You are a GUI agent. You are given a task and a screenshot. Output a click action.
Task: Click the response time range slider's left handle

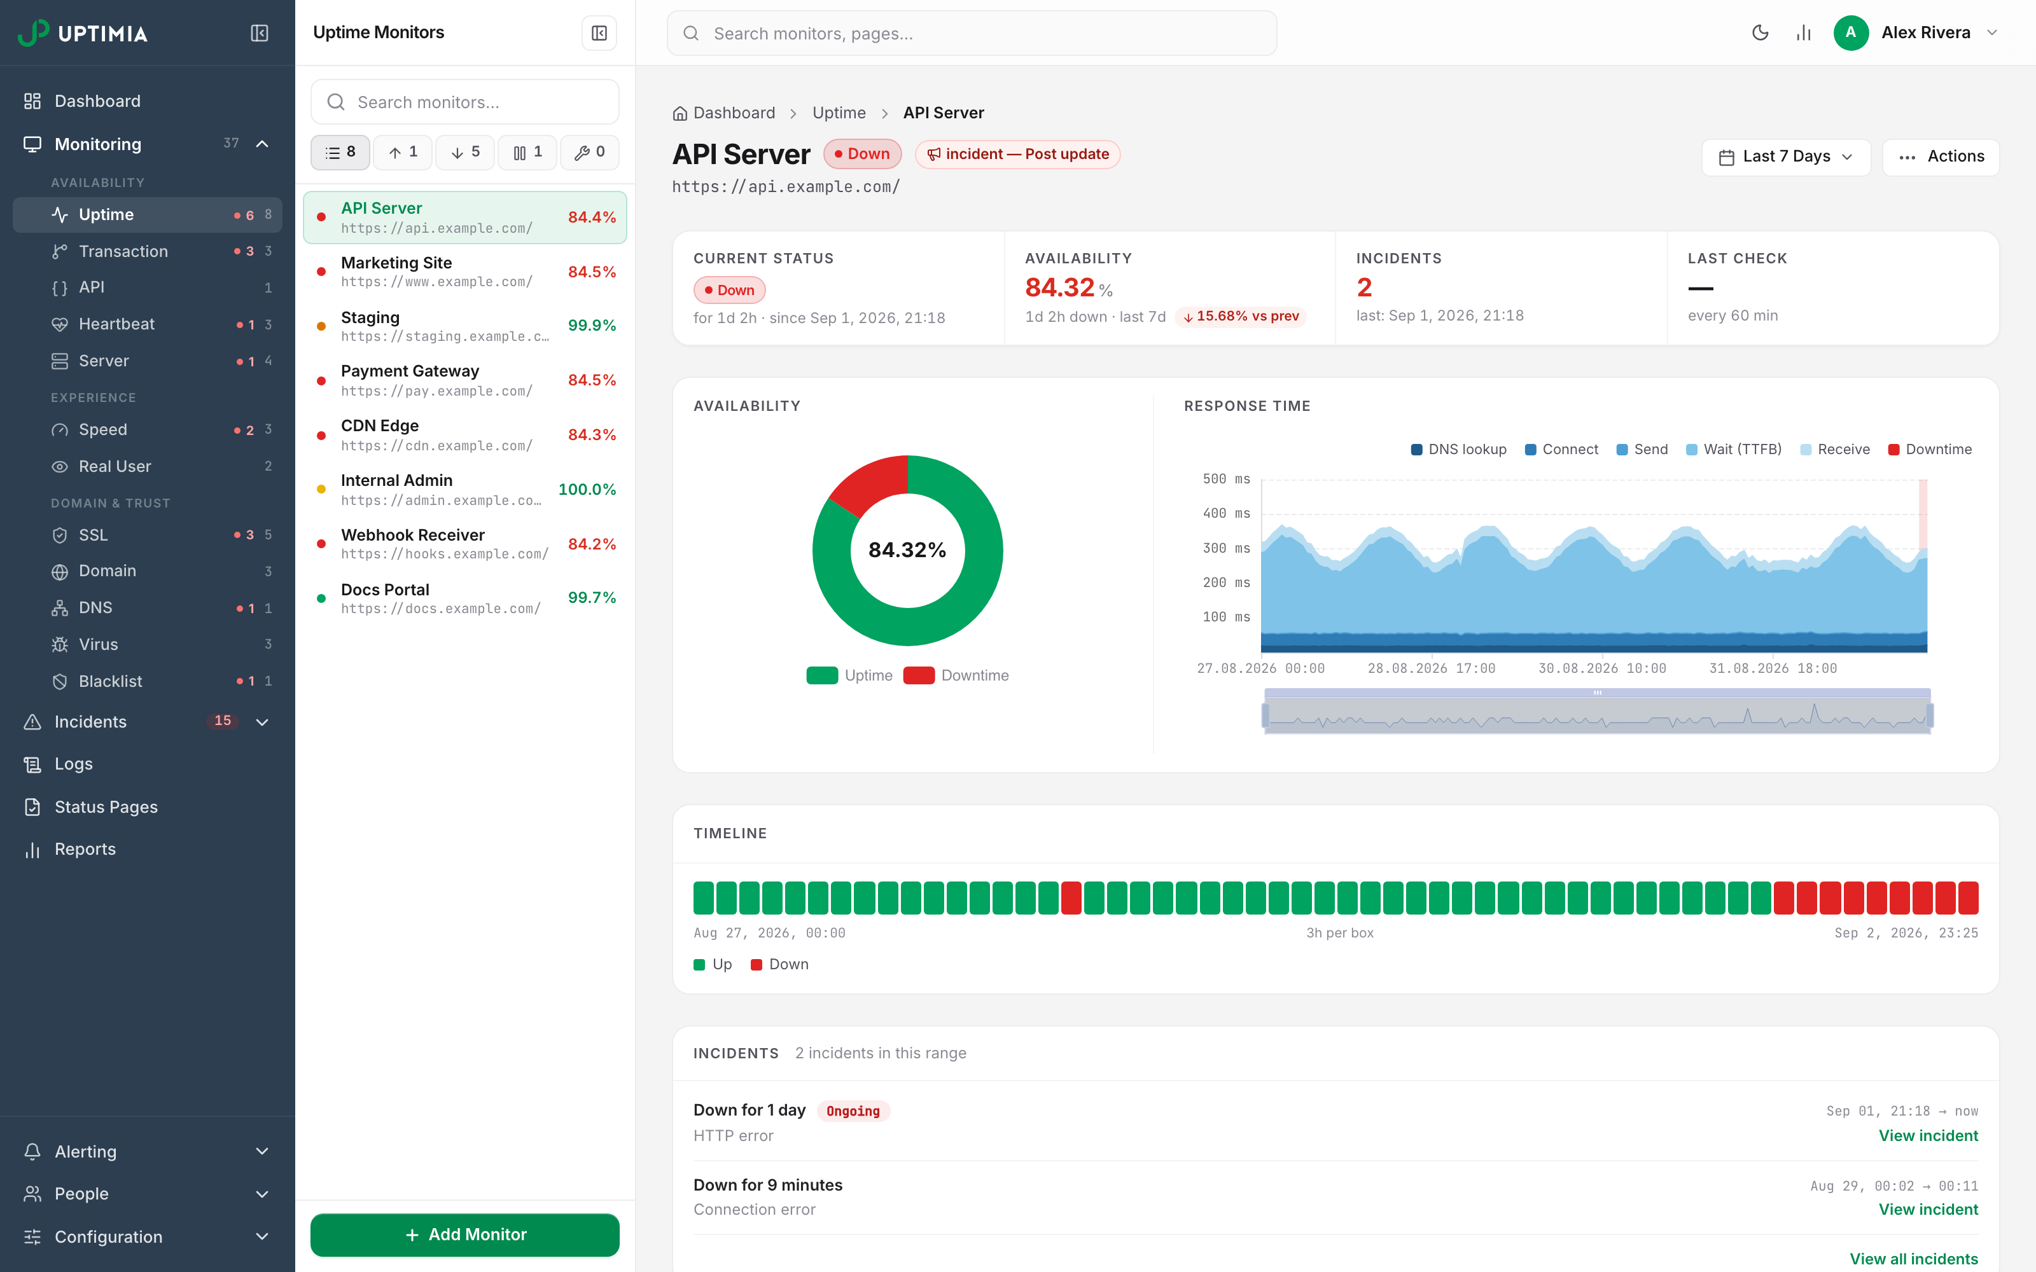[x=1264, y=716]
